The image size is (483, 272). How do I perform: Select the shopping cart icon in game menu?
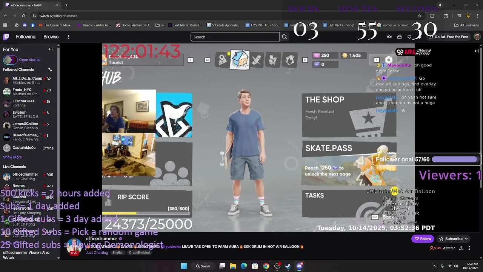pos(273,60)
